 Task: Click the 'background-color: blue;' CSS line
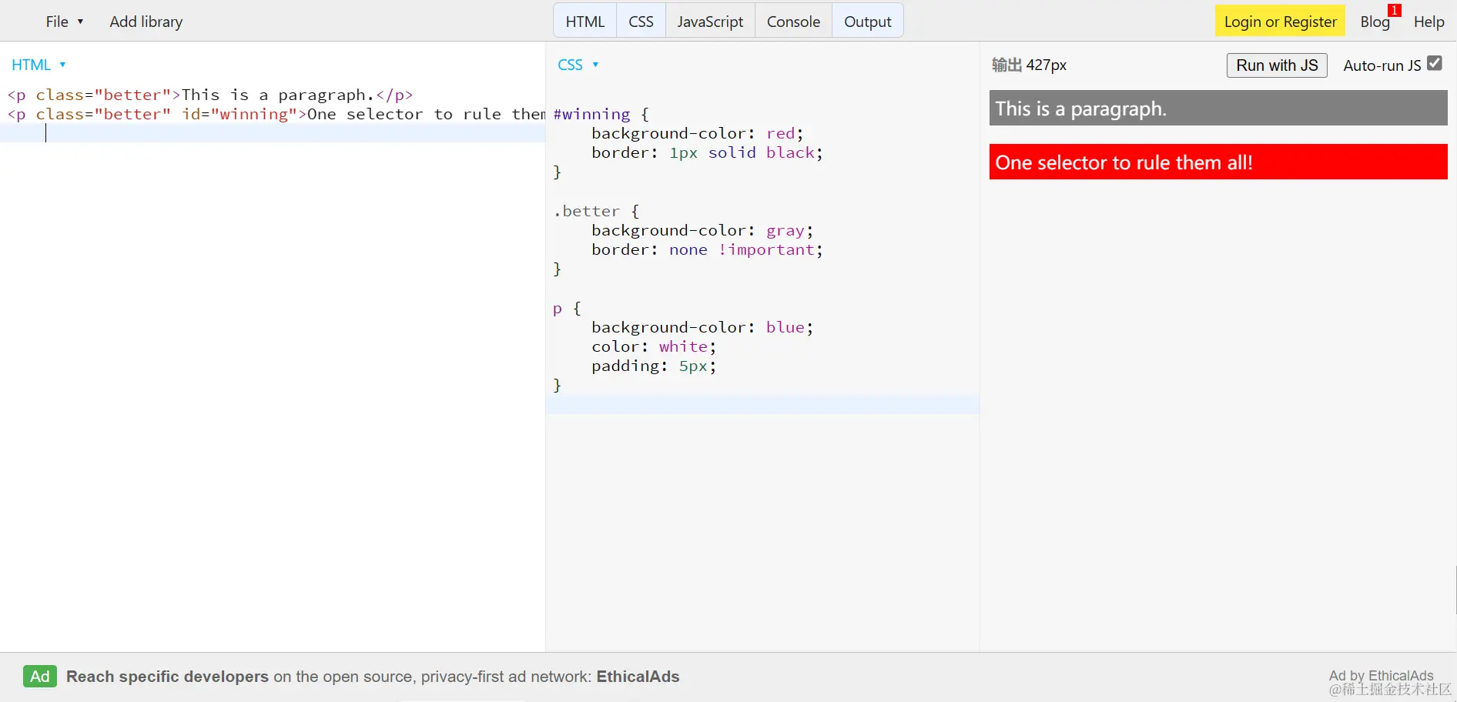(x=702, y=327)
